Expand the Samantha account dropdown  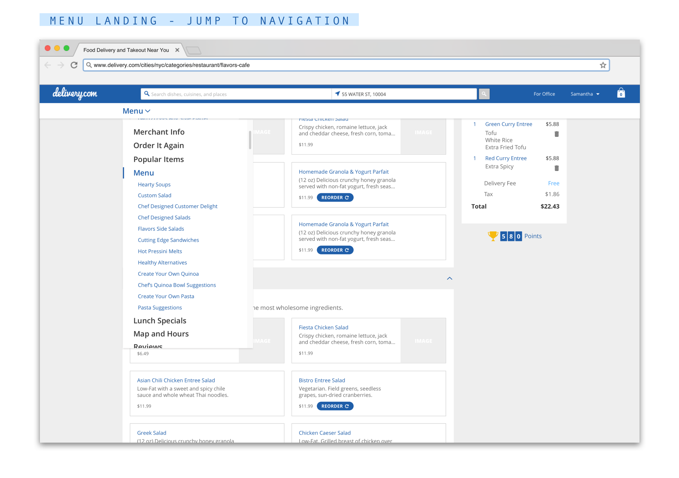[x=585, y=94]
